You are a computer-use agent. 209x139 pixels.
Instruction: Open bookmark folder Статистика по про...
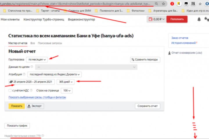point(18,11)
